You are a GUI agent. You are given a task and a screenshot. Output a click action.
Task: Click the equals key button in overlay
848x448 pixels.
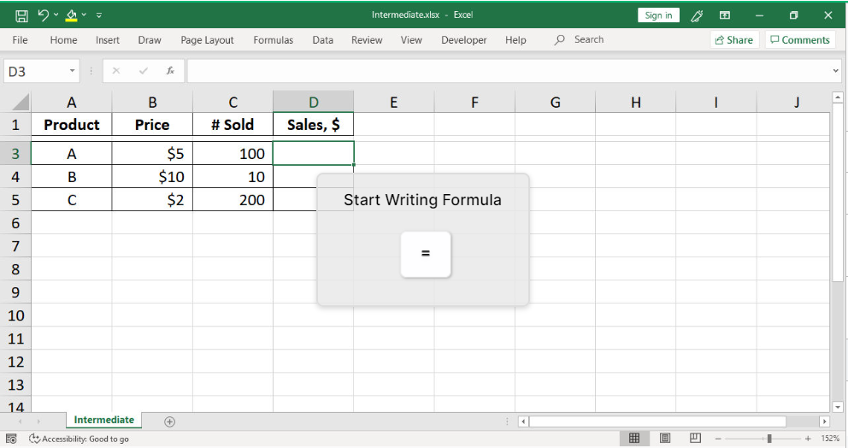coord(426,254)
